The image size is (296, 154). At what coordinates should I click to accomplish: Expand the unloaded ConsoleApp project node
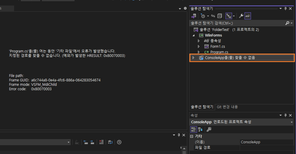pyautogui.click(x=193, y=58)
